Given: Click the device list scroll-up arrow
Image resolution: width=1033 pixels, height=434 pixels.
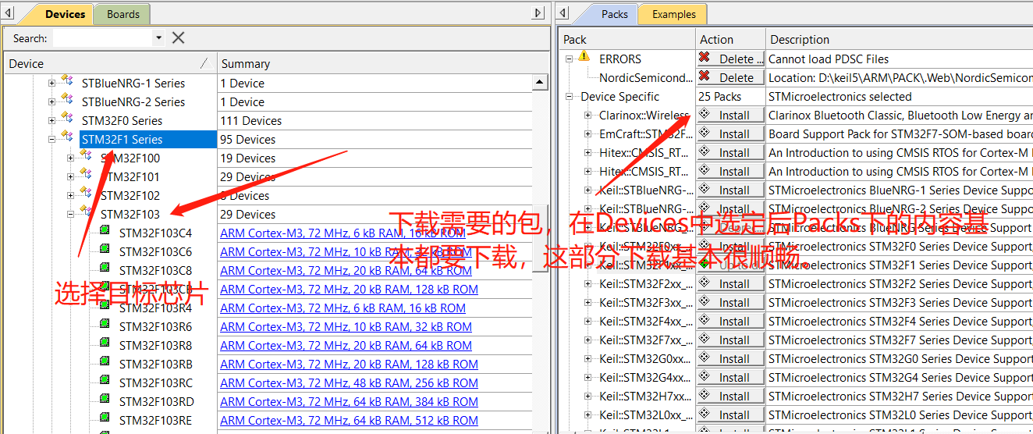Looking at the screenshot, I should point(540,82).
